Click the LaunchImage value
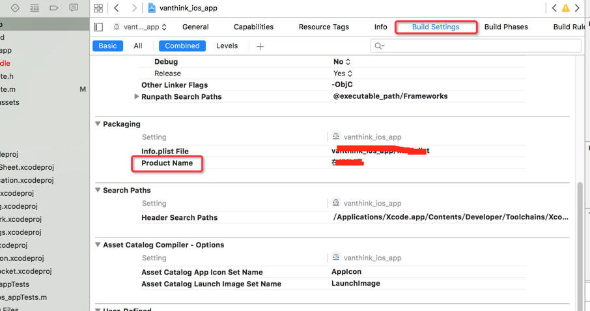Screen dimensions: 590x311 click(356, 284)
